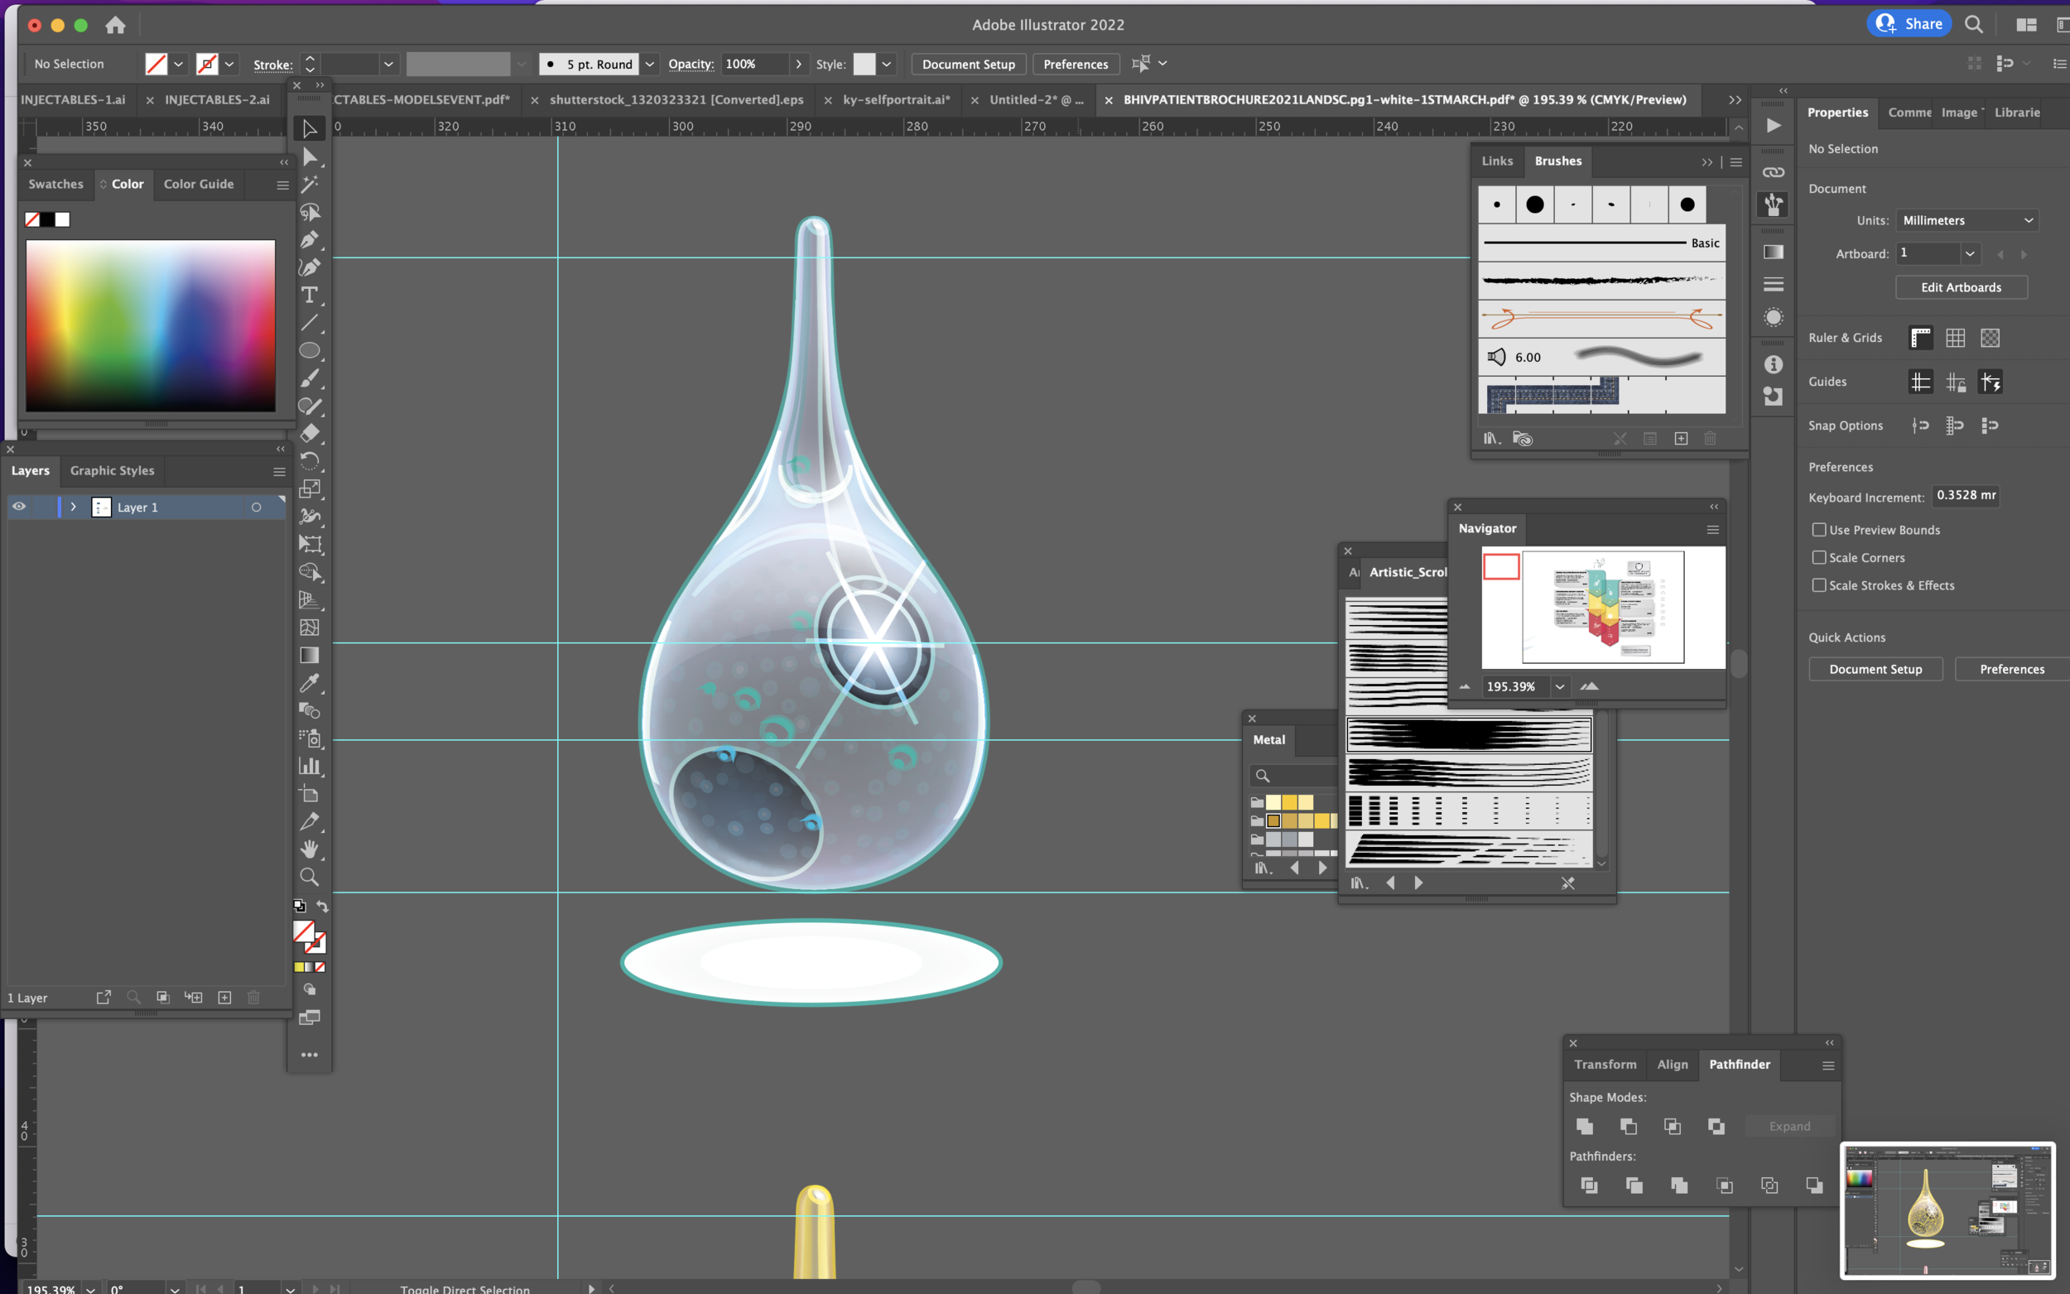Select the Eraser tool

click(310, 434)
